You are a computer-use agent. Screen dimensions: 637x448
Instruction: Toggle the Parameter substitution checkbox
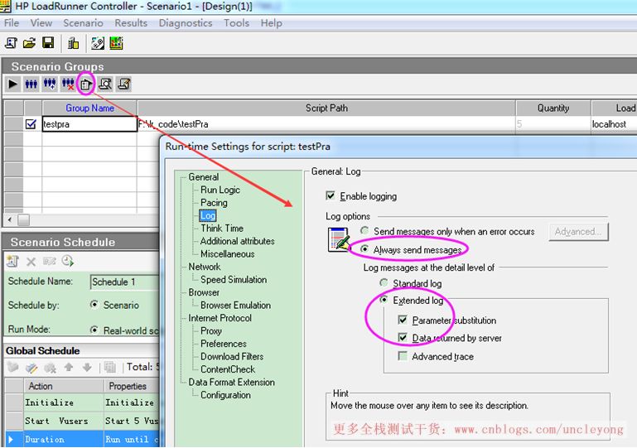pyautogui.click(x=403, y=320)
